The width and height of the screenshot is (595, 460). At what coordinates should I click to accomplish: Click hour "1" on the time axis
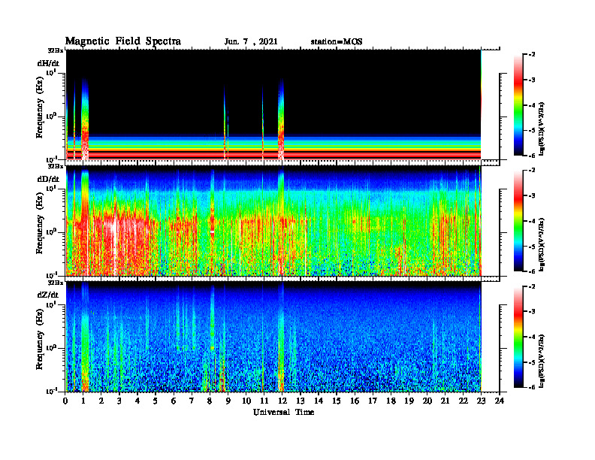click(83, 401)
